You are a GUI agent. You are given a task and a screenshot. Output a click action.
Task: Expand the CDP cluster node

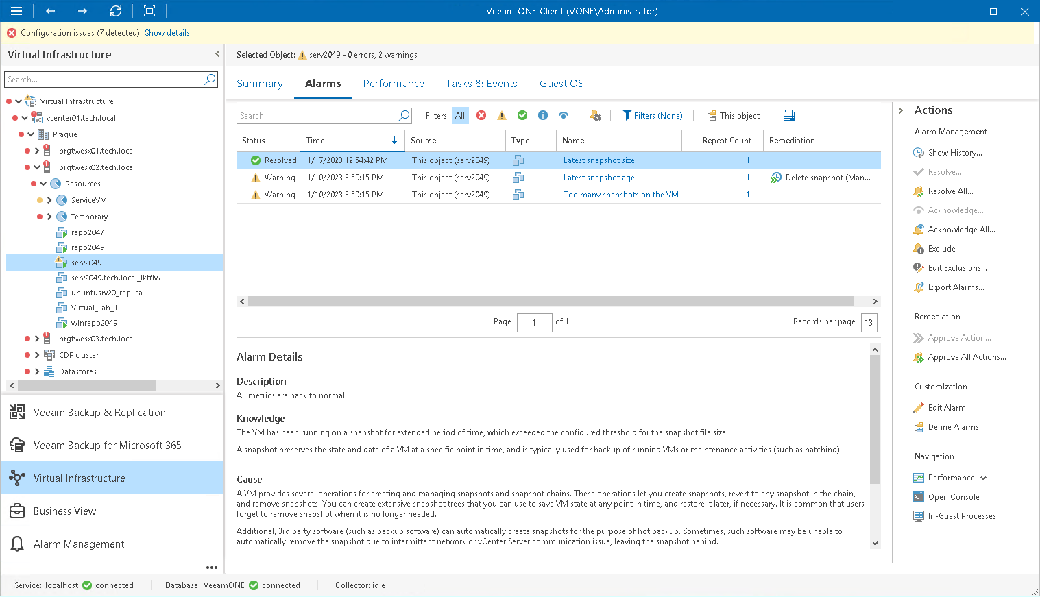(37, 355)
